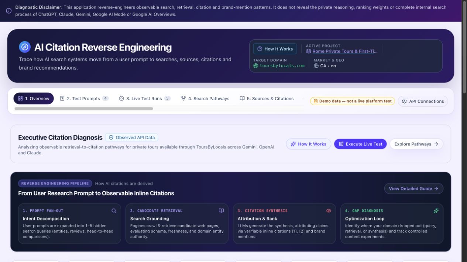The height and width of the screenshot is (262, 467).
Task: Click How It Works beside Execute Live Test
Action: (x=308, y=144)
